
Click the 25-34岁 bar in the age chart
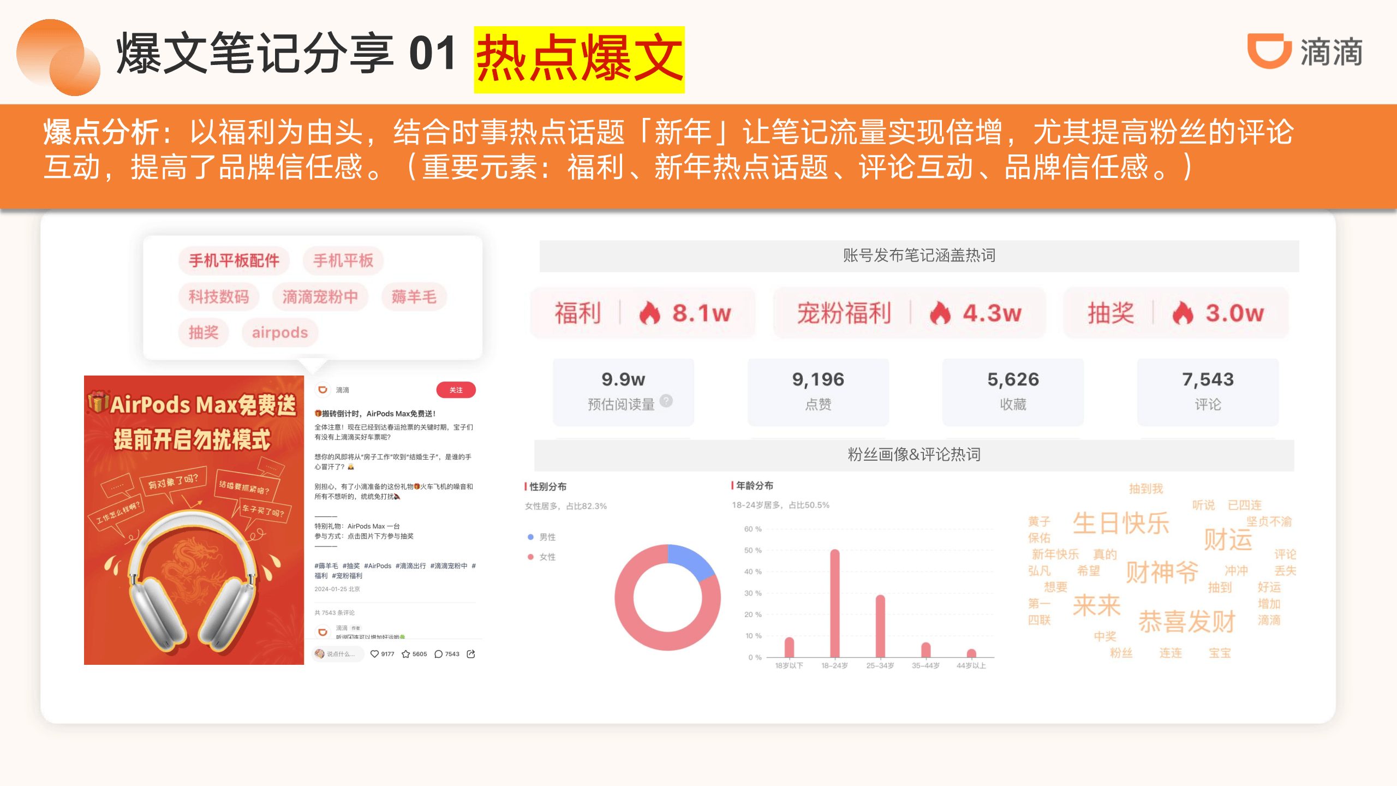[x=880, y=626]
